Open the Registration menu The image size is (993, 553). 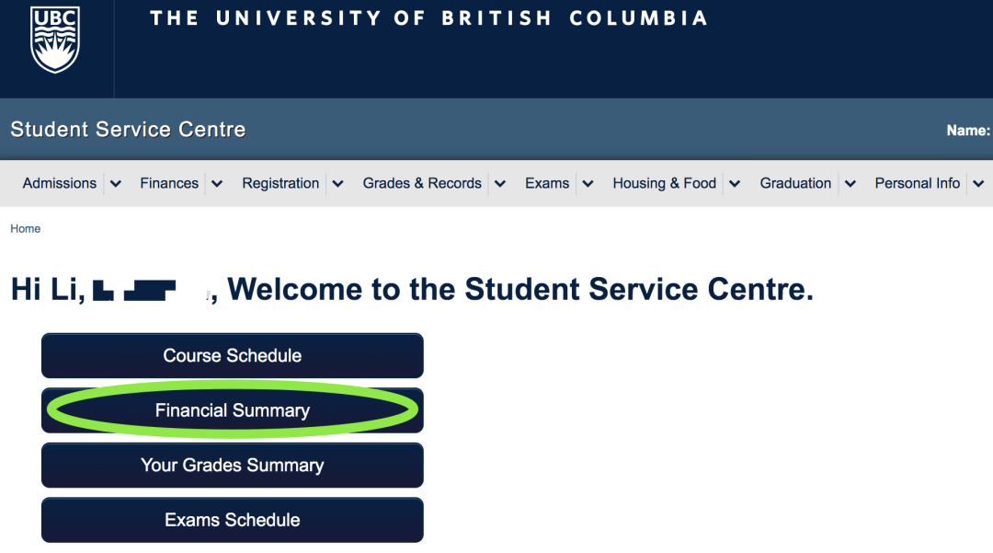point(280,183)
